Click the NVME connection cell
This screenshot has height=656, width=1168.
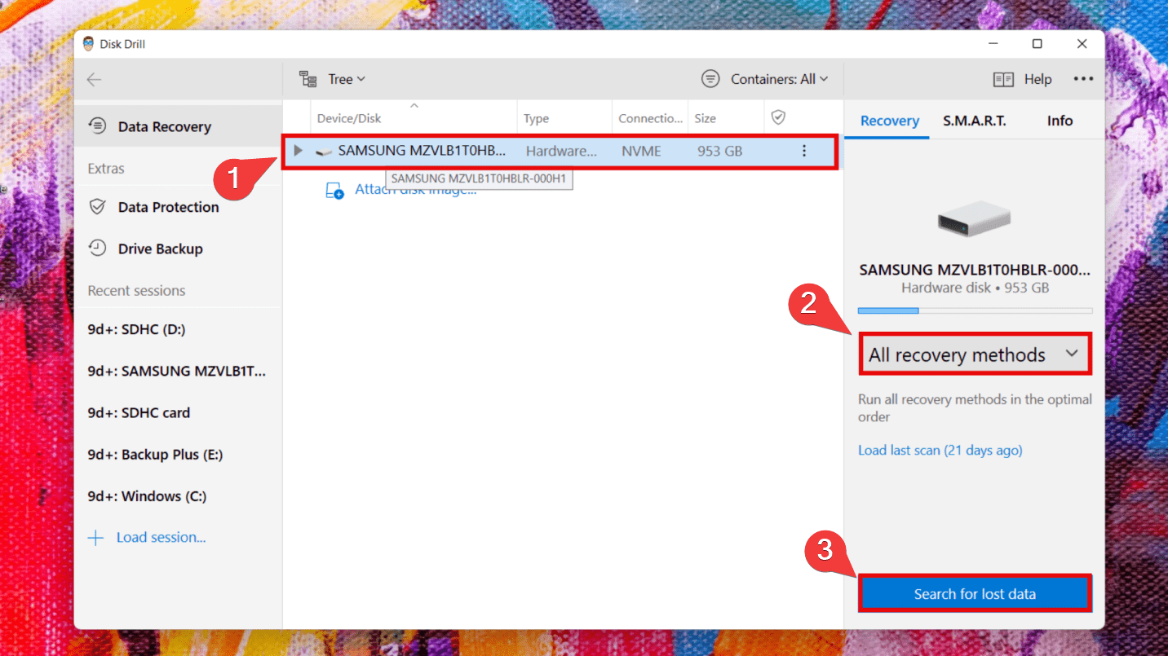click(x=641, y=151)
